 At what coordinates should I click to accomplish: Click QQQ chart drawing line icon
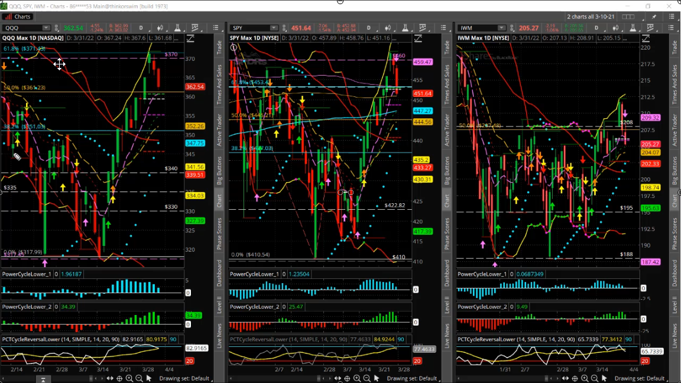tap(190, 38)
